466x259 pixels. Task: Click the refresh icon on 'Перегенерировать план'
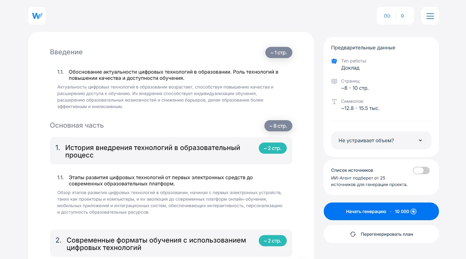click(353, 234)
